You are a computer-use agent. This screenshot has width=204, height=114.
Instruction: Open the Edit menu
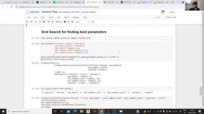click(x=35, y=17)
